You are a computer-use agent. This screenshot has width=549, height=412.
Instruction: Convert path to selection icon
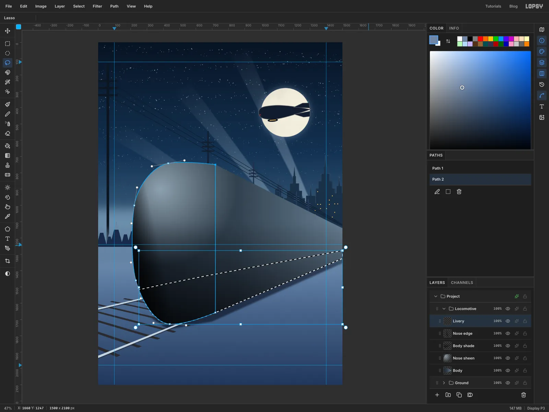448,192
